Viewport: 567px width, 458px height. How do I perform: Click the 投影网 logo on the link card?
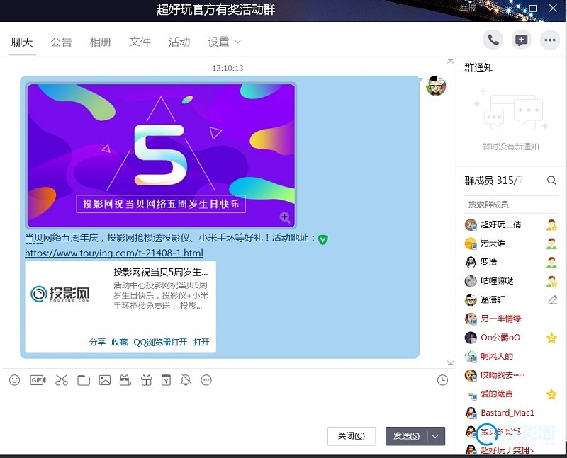tap(60, 294)
